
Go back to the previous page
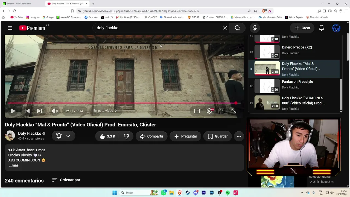point(4,11)
